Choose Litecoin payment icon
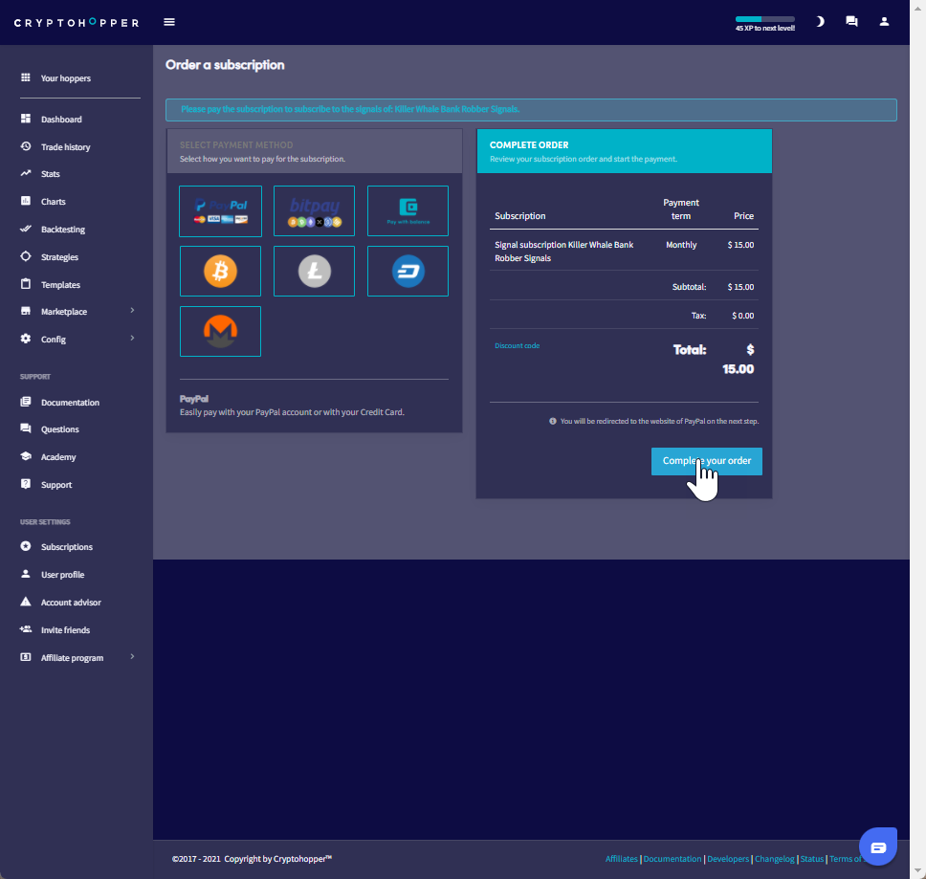Image resolution: width=926 pixels, height=879 pixels. point(314,272)
